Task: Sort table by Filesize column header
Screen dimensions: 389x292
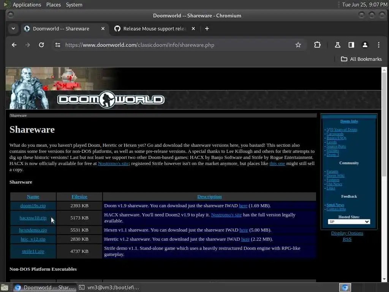Action: (79, 197)
